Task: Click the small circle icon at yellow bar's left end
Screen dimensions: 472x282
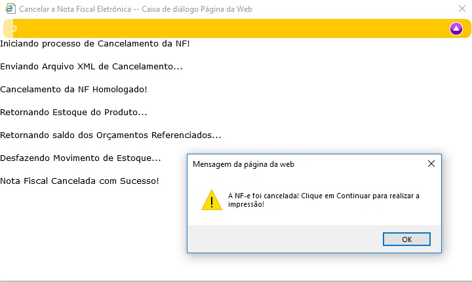Action: point(12,28)
